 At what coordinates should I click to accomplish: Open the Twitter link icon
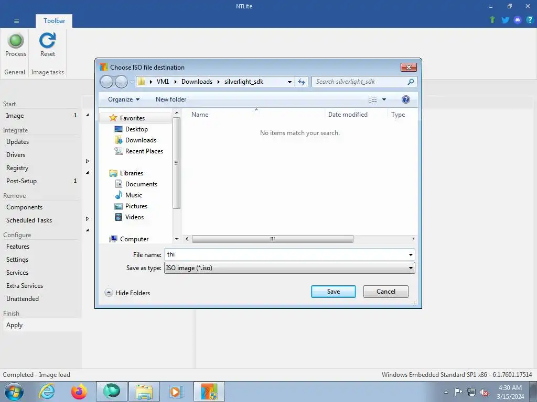coord(505,20)
